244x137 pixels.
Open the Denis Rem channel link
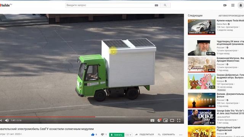pos(222,24)
